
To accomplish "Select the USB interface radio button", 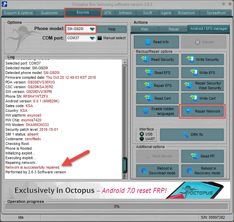I will (x=142, y=134).
